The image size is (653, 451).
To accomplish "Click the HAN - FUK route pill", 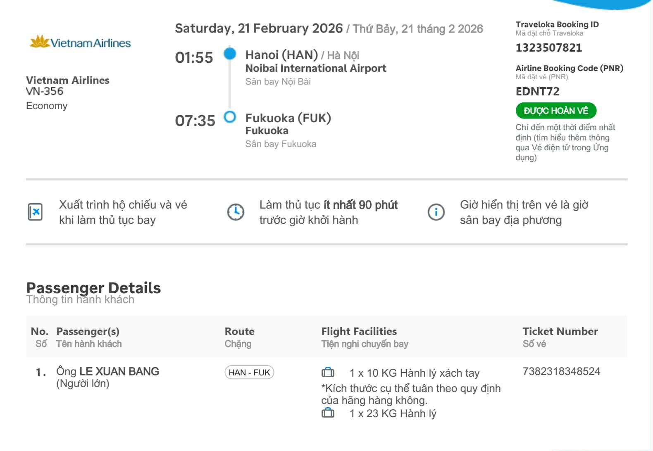I will [x=249, y=372].
